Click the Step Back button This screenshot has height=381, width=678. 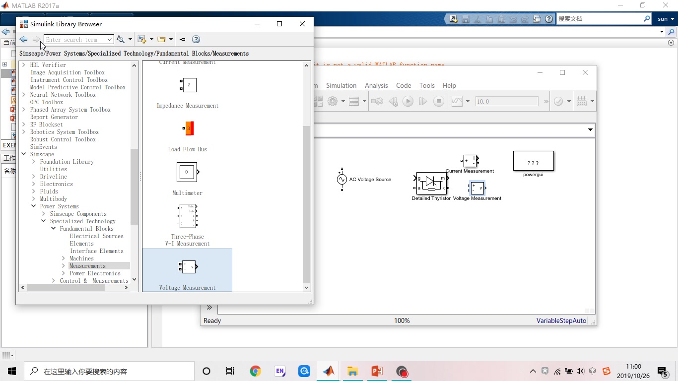point(393,101)
